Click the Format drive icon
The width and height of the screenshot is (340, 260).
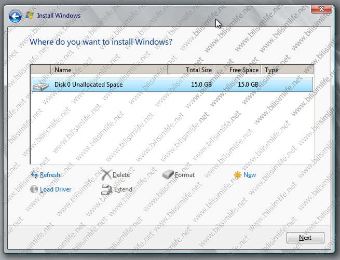pos(168,174)
